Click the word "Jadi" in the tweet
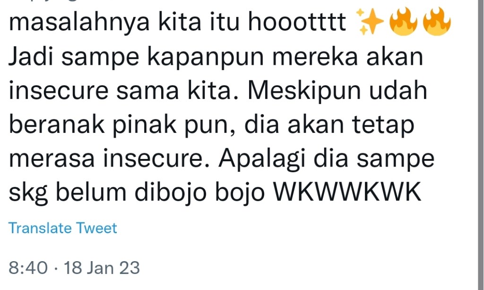This screenshot has width=484, height=290. [x=31, y=57]
